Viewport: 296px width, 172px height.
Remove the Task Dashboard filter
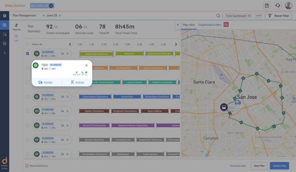click(249, 16)
